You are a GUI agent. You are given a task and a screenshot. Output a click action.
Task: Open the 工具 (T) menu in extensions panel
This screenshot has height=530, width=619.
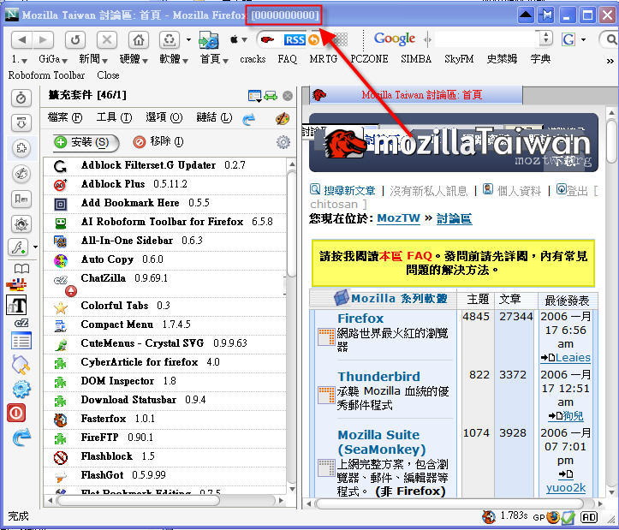click(x=114, y=118)
